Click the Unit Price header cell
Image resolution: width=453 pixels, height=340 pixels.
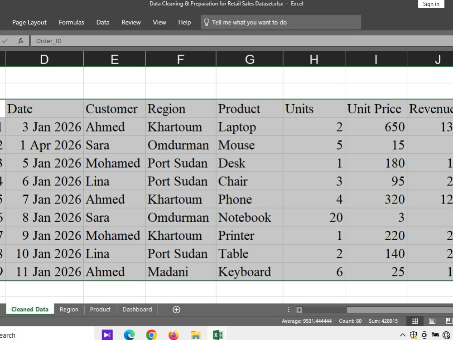point(376,109)
